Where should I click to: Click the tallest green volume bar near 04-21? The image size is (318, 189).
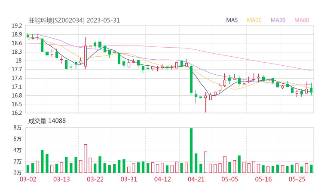pyautogui.click(x=191, y=150)
